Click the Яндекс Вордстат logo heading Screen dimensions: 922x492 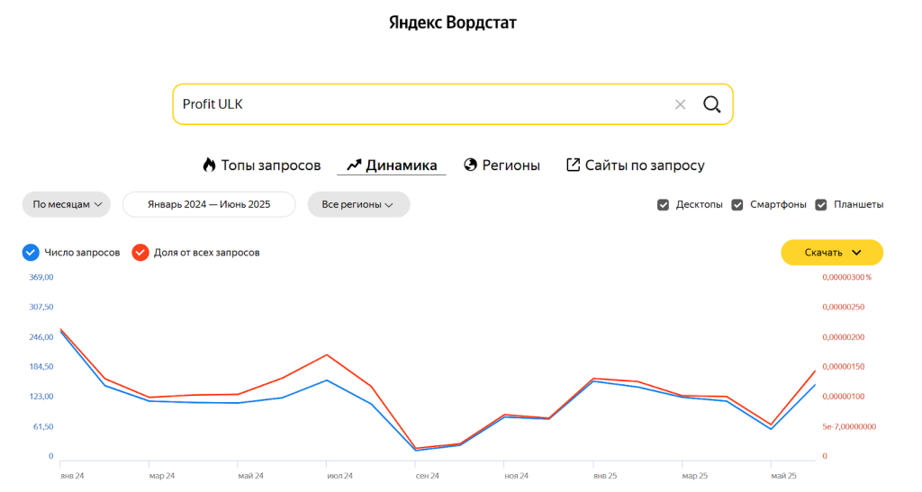tap(453, 22)
